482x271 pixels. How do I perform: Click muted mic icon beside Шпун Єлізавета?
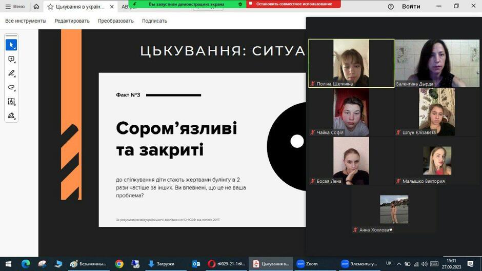pyautogui.click(x=398, y=132)
